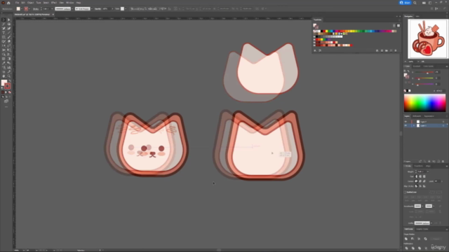Select the Hand tool

coord(4,76)
